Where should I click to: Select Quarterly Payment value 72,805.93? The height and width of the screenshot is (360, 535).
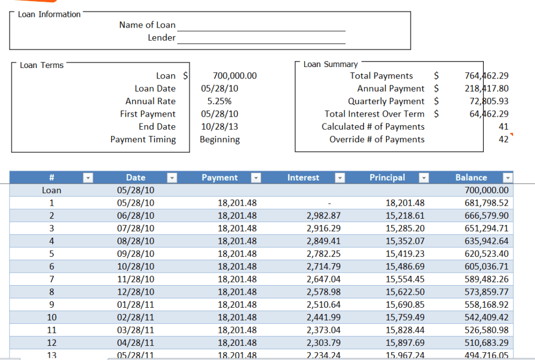(x=489, y=101)
